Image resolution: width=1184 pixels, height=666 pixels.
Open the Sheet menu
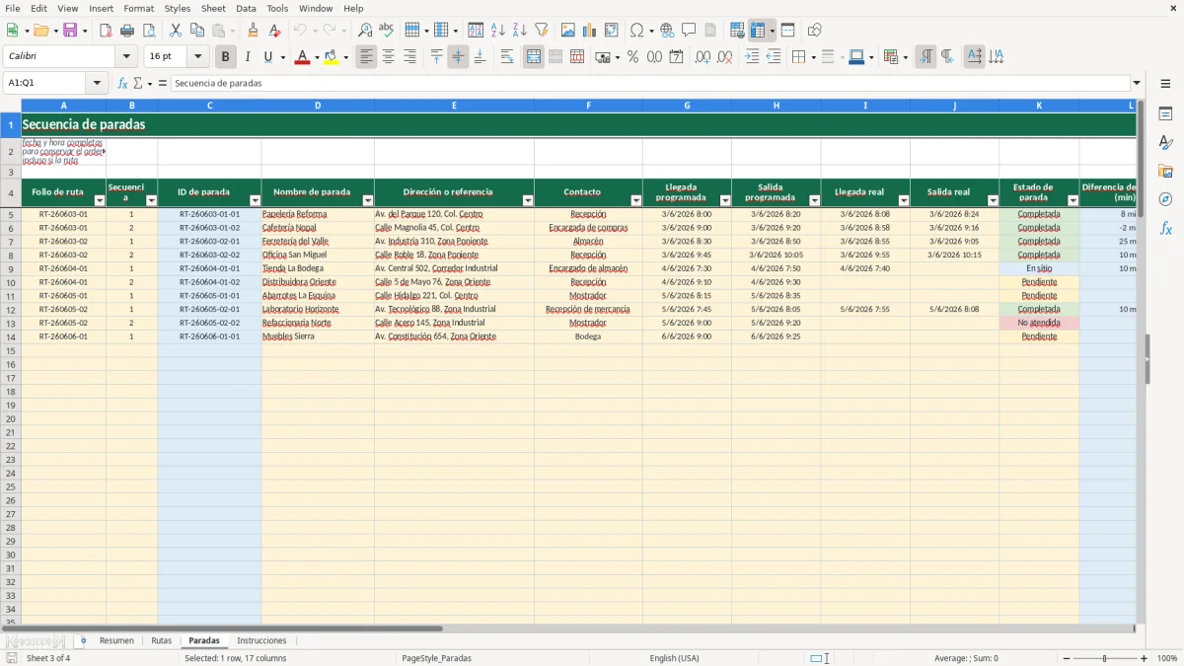coord(213,8)
